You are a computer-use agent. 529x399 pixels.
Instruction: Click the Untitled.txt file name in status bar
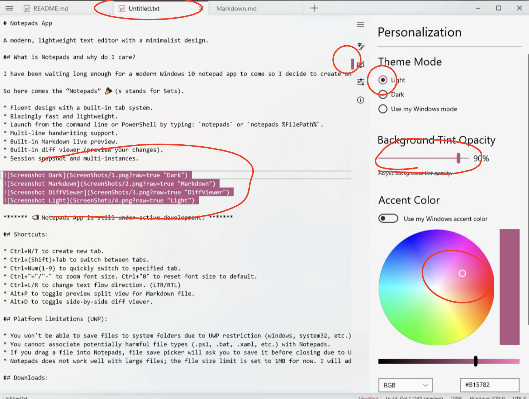[16, 398]
